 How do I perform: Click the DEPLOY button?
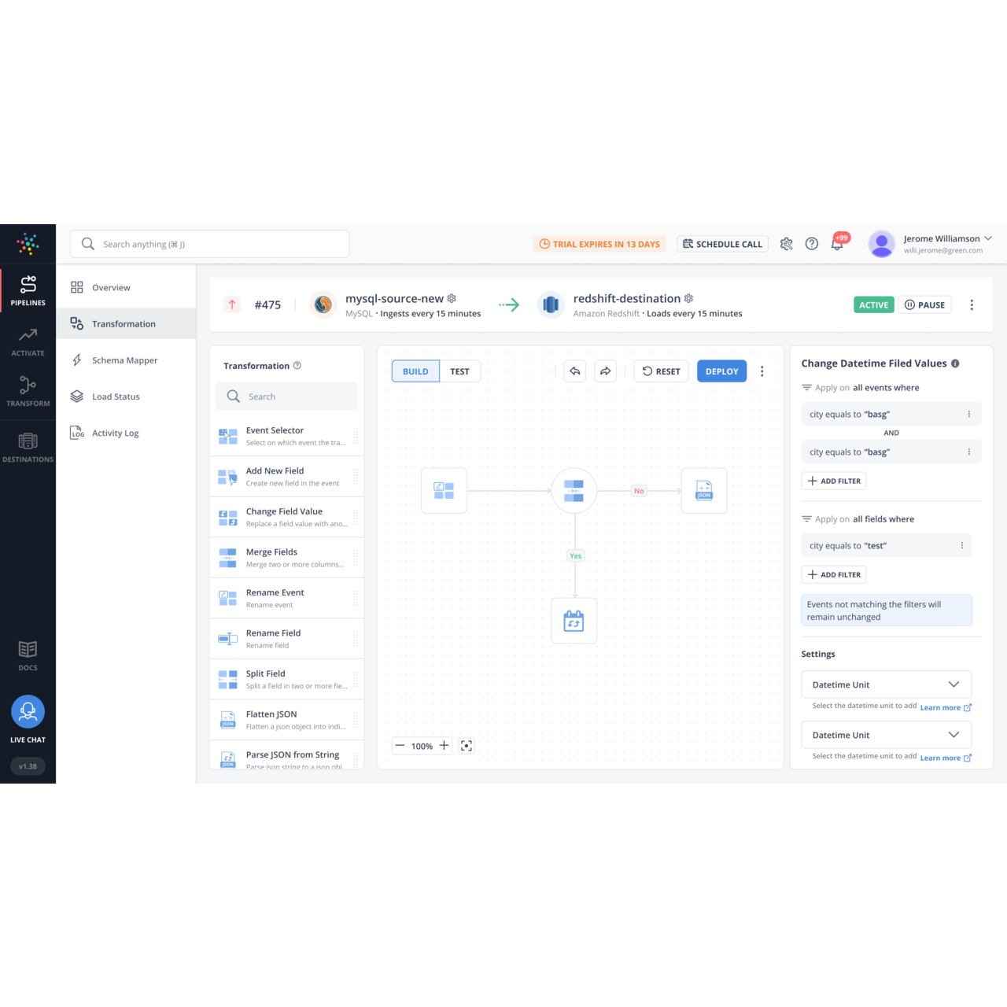coord(721,371)
